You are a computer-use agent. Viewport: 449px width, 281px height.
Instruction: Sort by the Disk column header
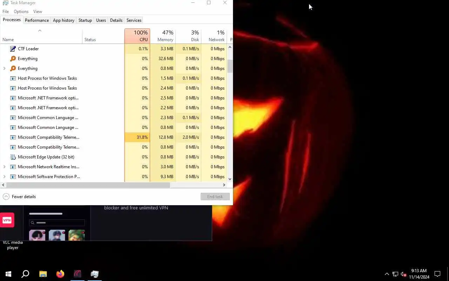pyautogui.click(x=188, y=36)
